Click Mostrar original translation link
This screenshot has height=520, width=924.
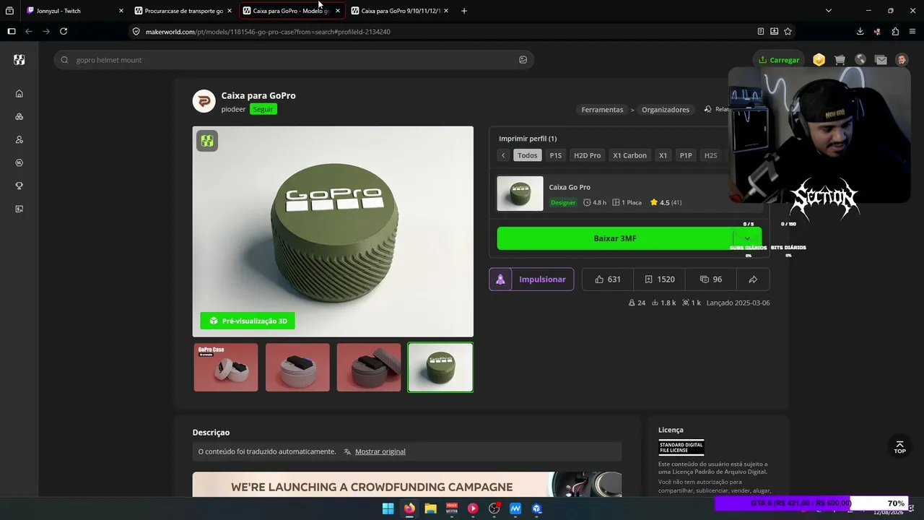(380, 451)
